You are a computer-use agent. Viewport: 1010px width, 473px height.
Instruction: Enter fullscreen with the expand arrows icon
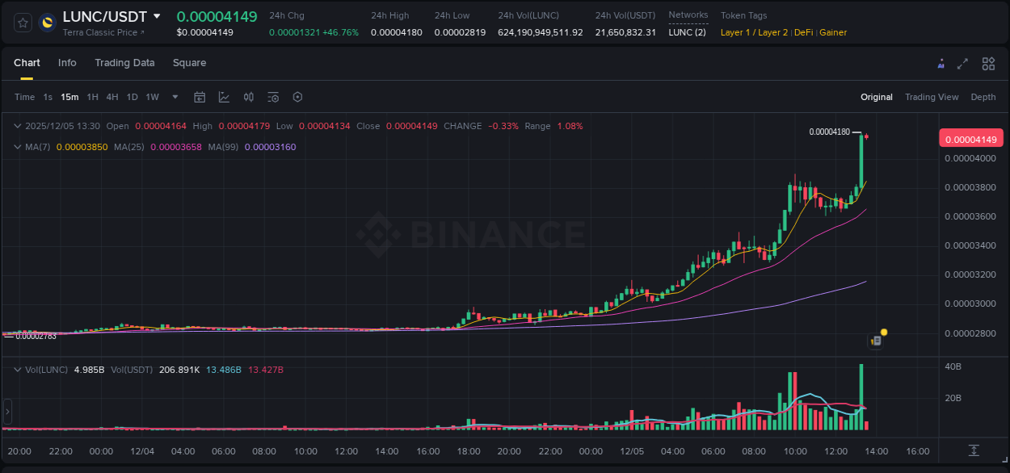[x=963, y=63]
